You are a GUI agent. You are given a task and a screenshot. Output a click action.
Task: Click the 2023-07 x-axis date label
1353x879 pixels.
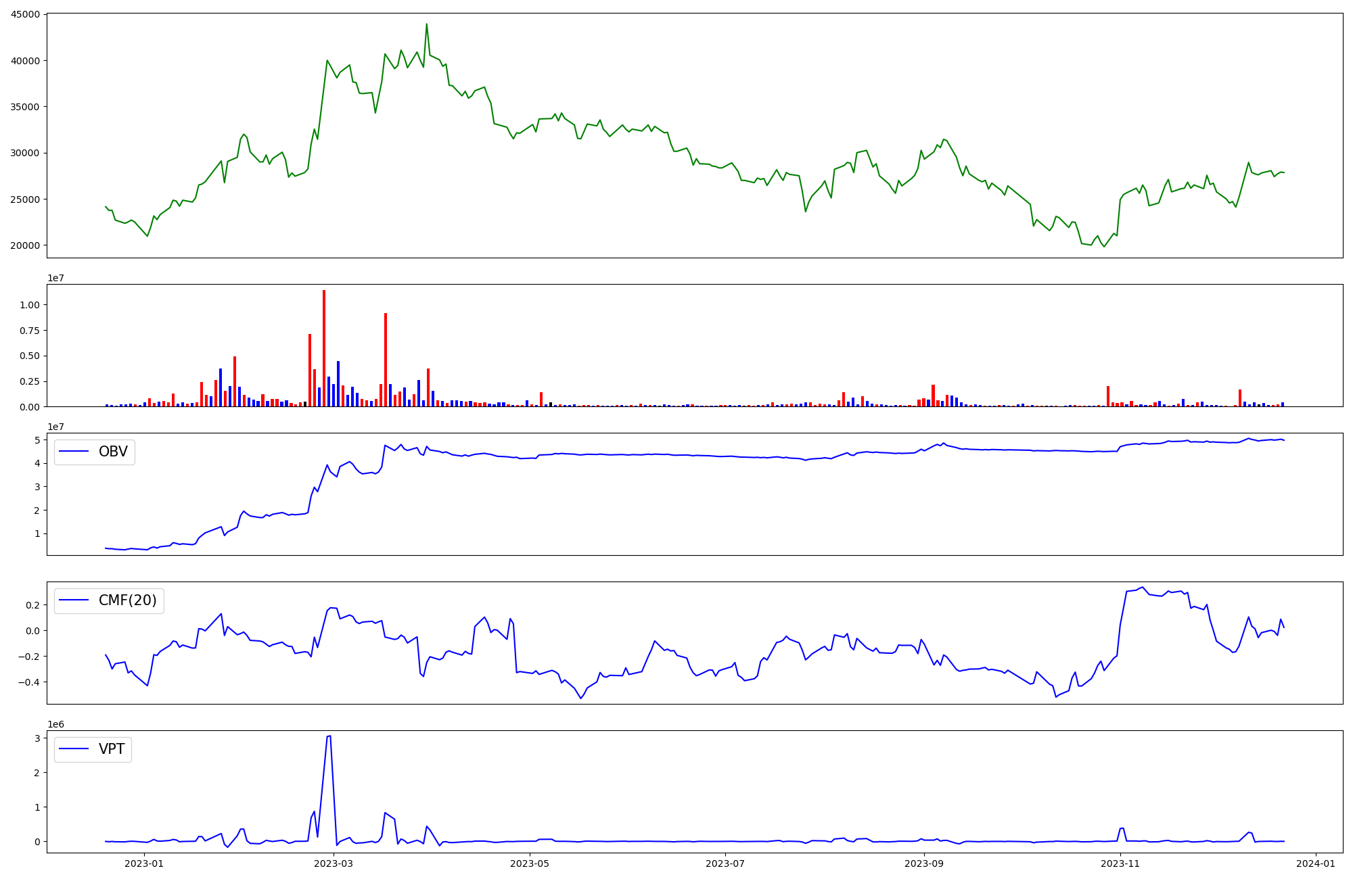(x=725, y=863)
